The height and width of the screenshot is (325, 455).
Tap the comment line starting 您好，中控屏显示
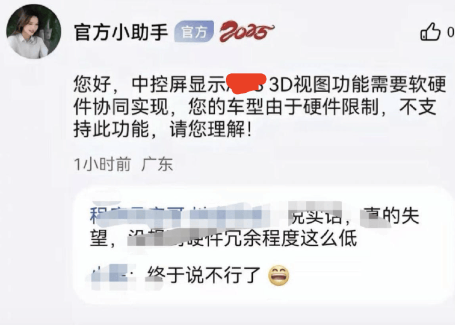[260, 84]
